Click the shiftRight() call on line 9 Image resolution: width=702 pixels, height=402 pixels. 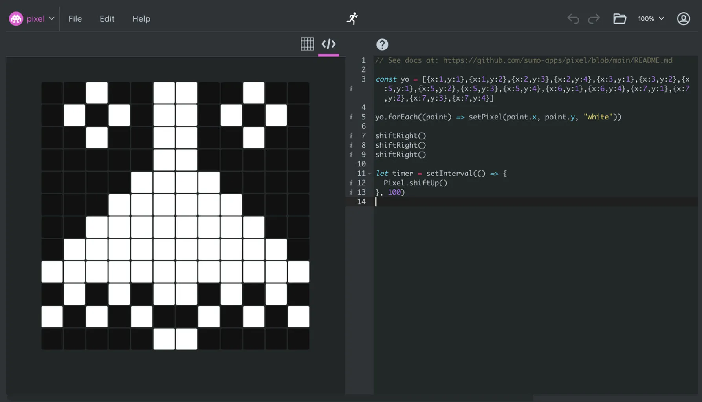pos(401,155)
